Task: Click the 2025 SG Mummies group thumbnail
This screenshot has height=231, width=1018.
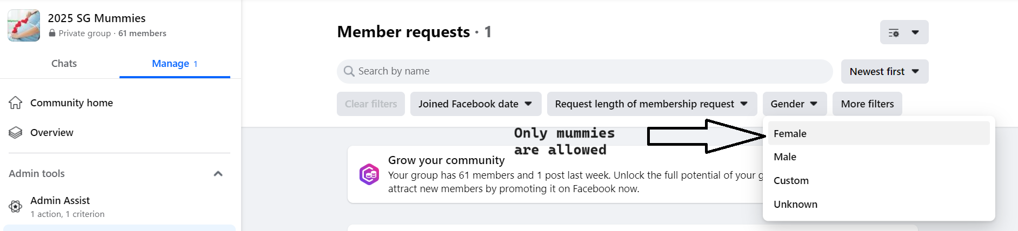Action: (24, 25)
